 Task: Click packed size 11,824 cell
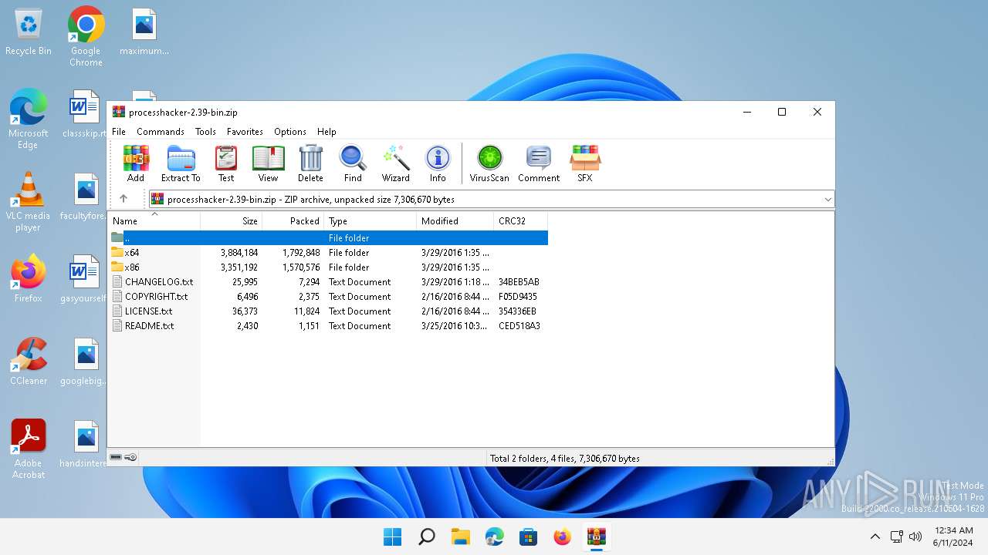coord(307,311)
